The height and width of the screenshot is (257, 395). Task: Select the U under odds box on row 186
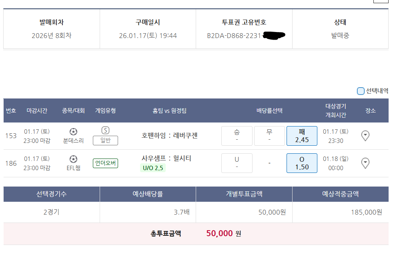click(237, 162)
